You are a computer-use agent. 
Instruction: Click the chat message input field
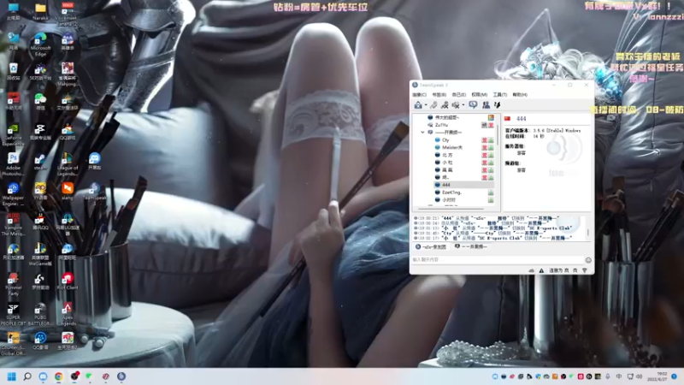tap(497, 260)
